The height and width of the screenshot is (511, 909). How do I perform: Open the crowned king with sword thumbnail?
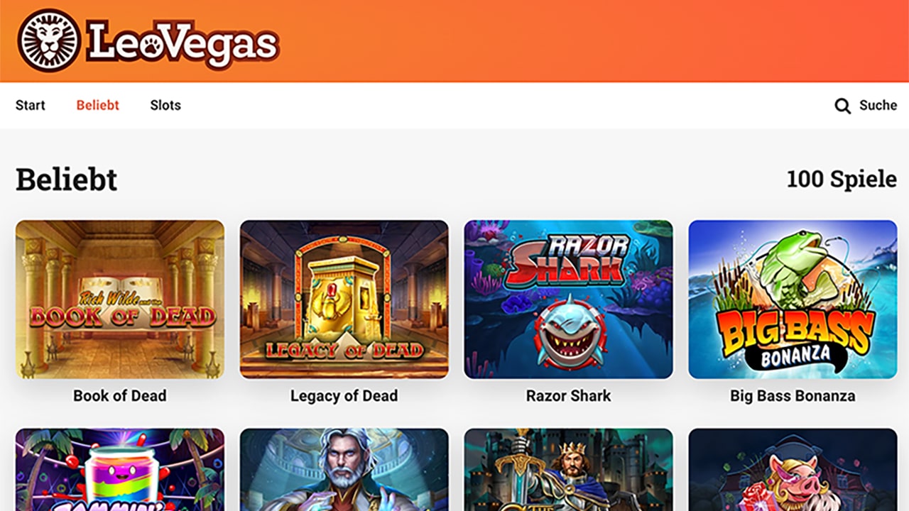569,470
